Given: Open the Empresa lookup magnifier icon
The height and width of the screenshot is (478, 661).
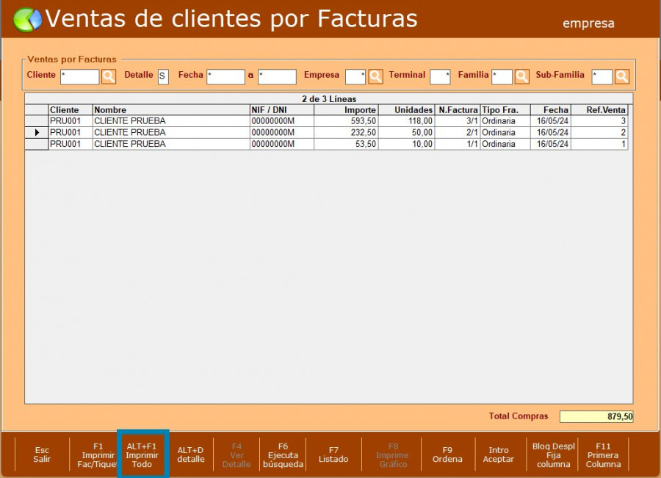Looking at the screenshot, I should pyautogui.click(x=375, y=76).
